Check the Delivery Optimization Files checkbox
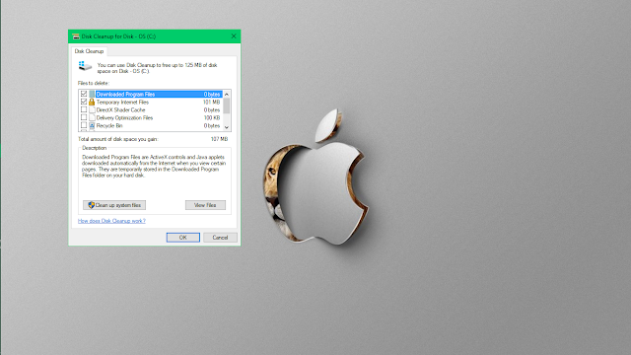The height and width of the screenshot is (355, 631). pos(84,117)
